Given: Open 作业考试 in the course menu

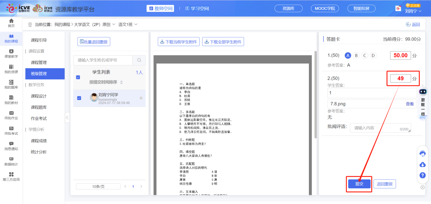Looking at the screenshot, I should [39, 119].
